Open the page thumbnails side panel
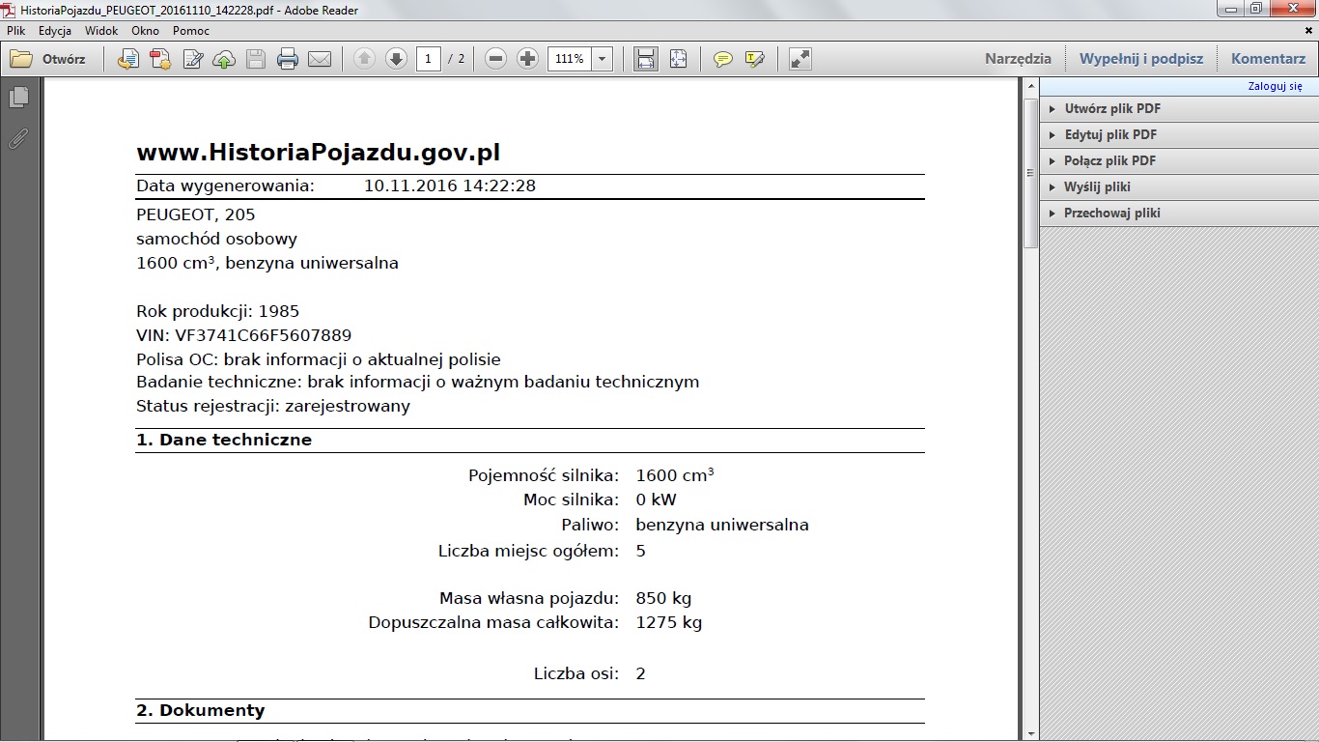 tap(18, 98)
